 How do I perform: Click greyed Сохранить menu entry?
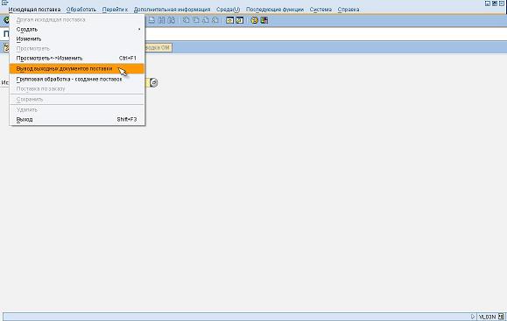pyautogui.click(x=77, y=100)
